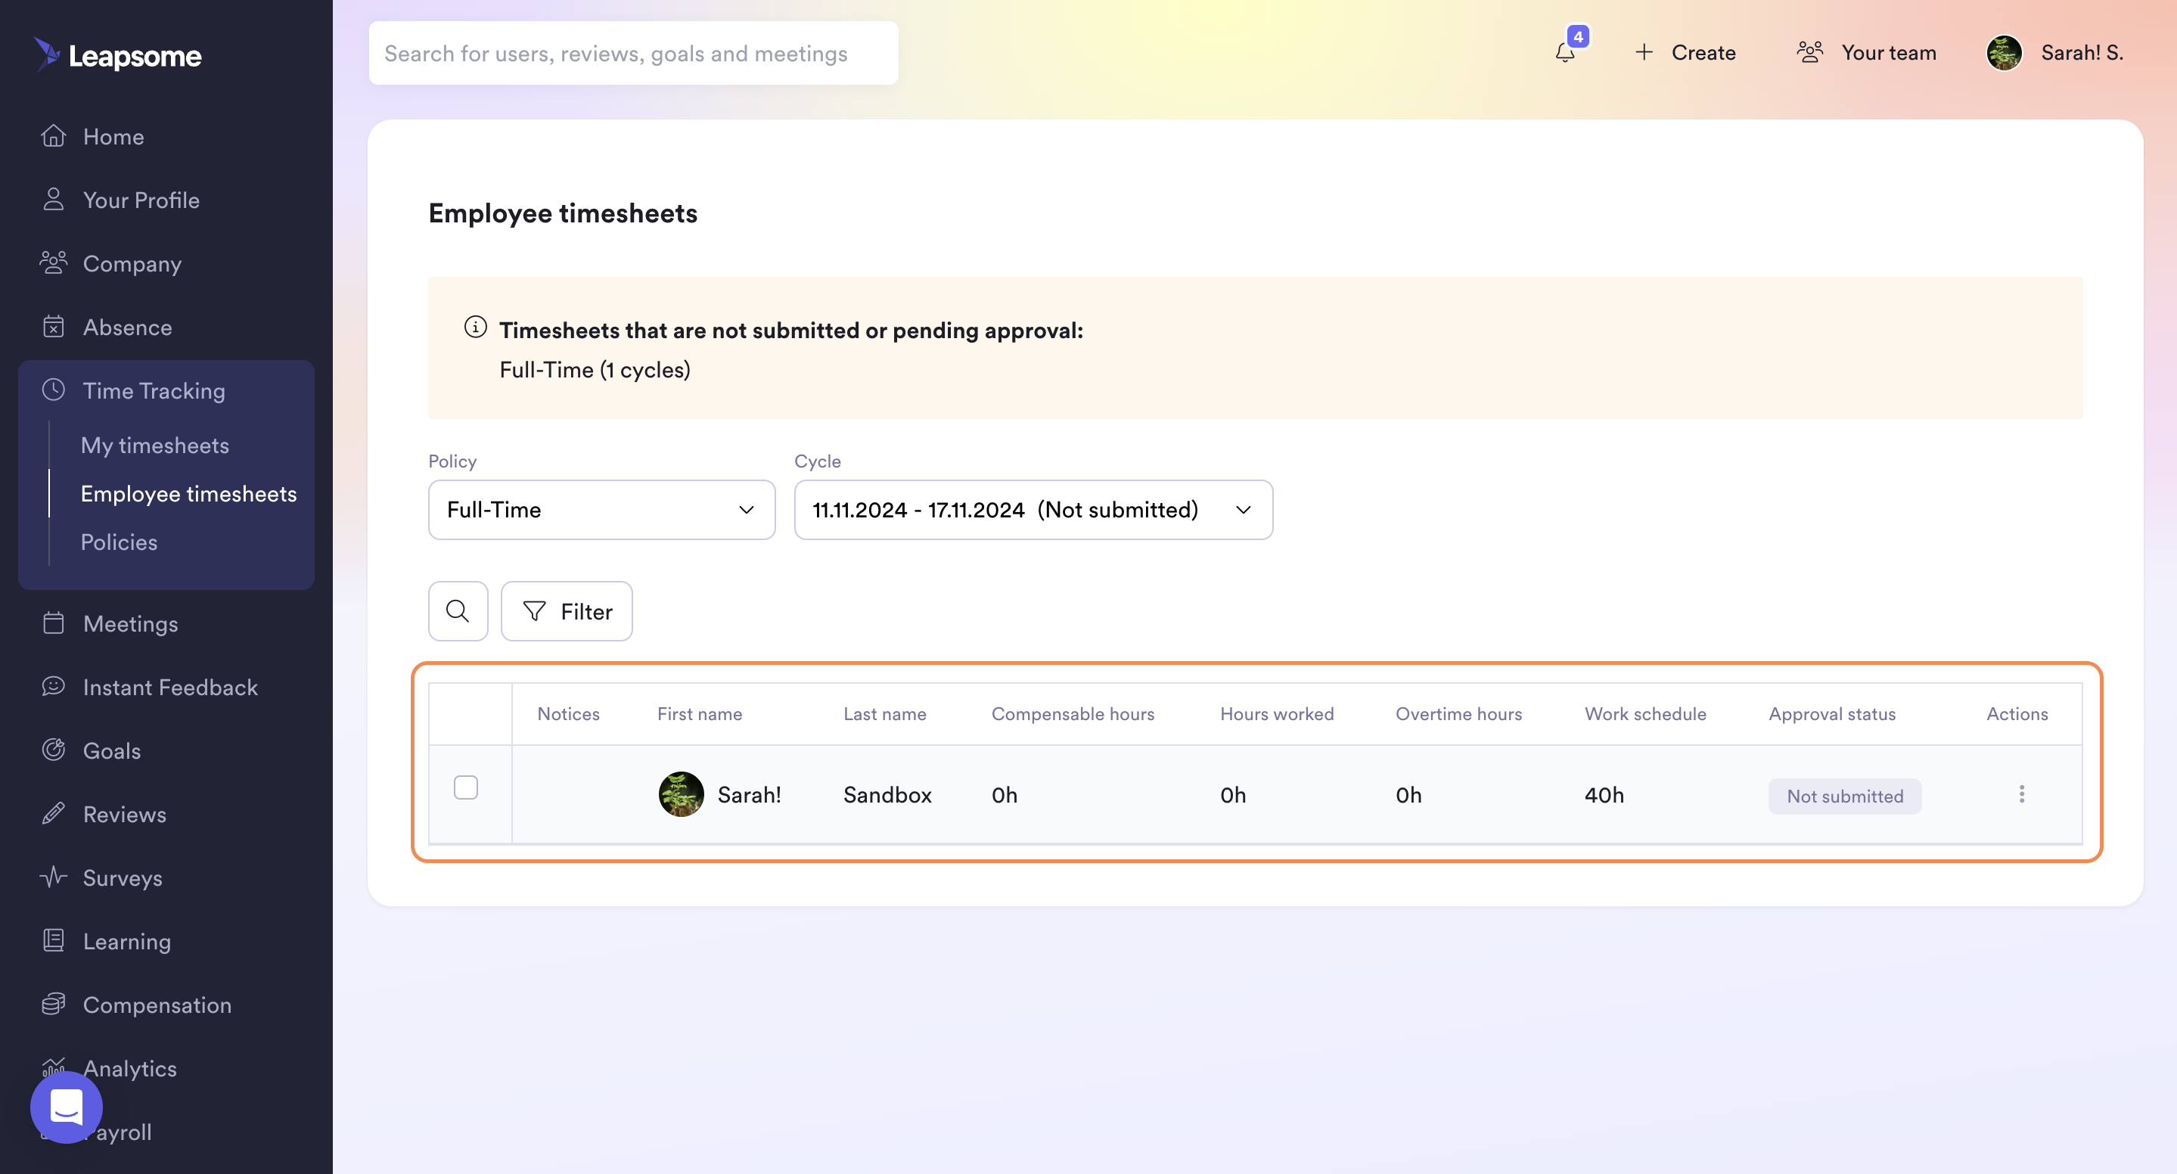The height and width of the screenshot is (1174, 2177).
Task: Select the checkbox for Sarah! Sandbox row
Action: tap(466, 787)
